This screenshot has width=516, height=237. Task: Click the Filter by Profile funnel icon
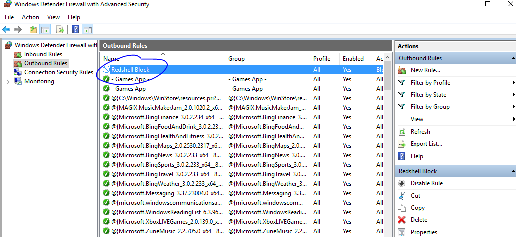(x=402, y=83)
